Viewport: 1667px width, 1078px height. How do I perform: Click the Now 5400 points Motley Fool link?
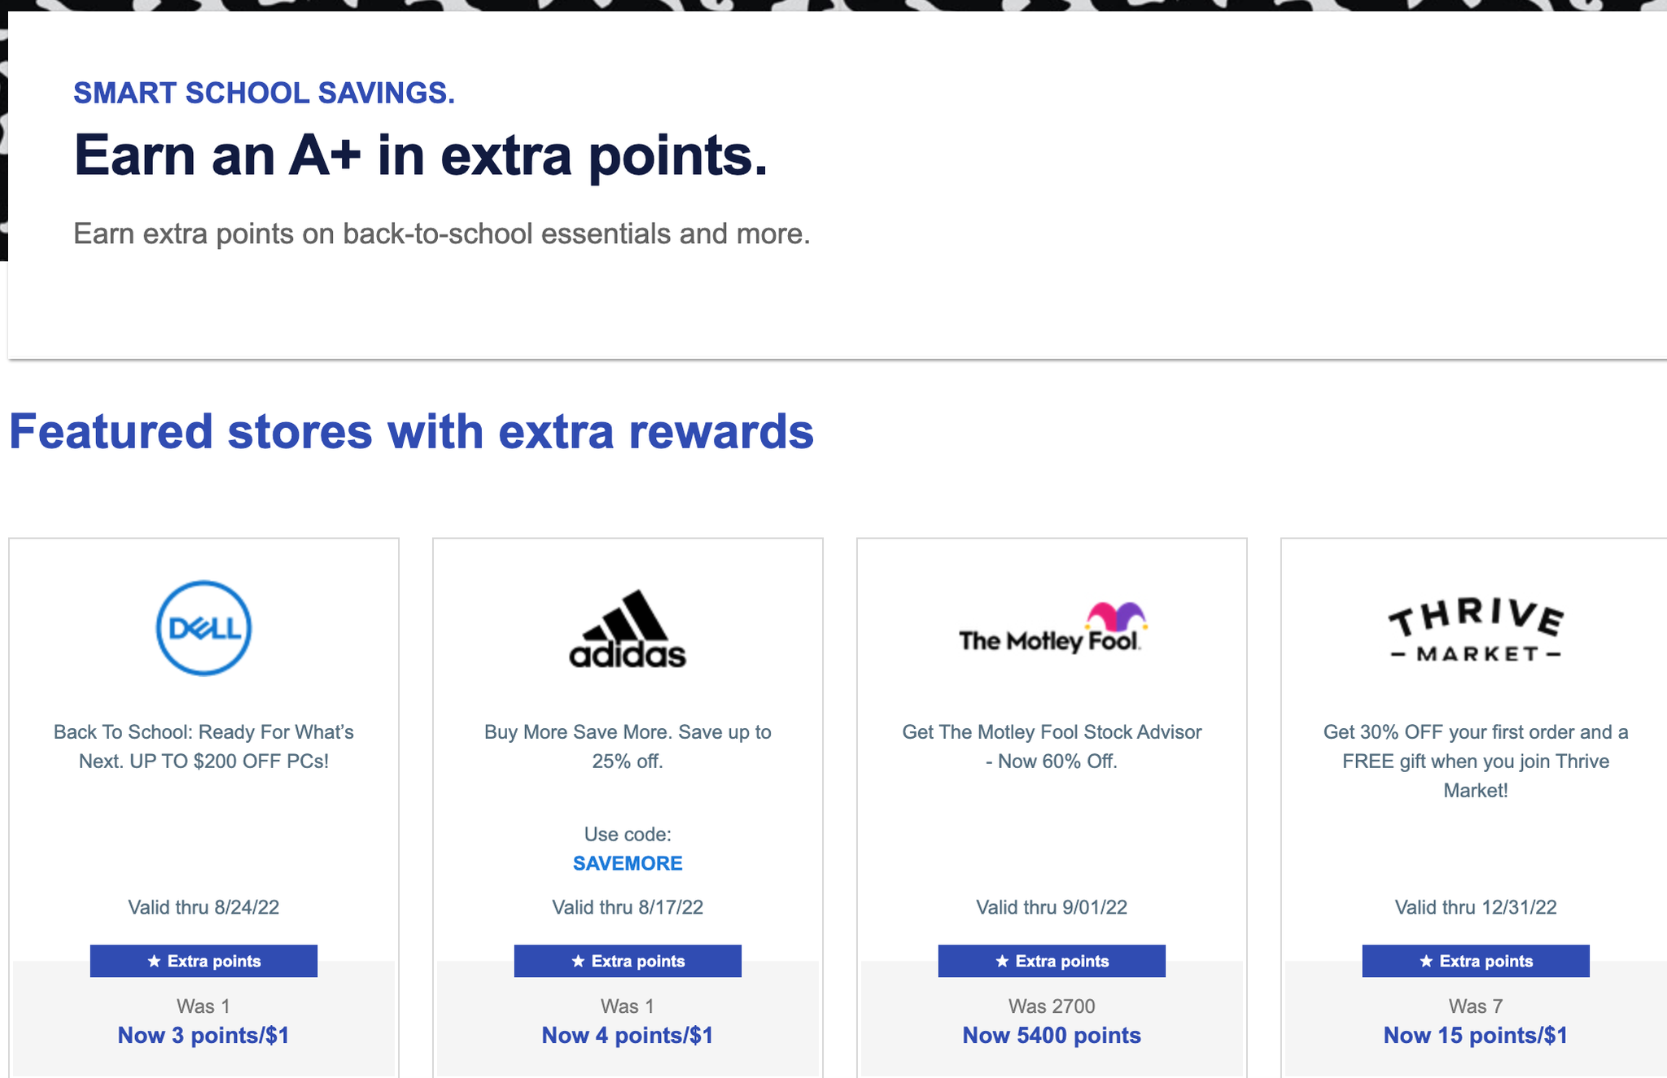(1051, 1036)
